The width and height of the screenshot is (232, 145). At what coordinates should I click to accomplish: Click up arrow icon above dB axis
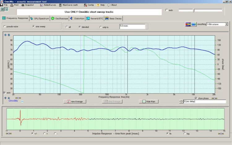tap(5, 35)
